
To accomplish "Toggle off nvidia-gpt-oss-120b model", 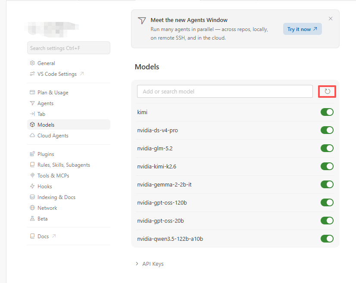I will point(327,202).
